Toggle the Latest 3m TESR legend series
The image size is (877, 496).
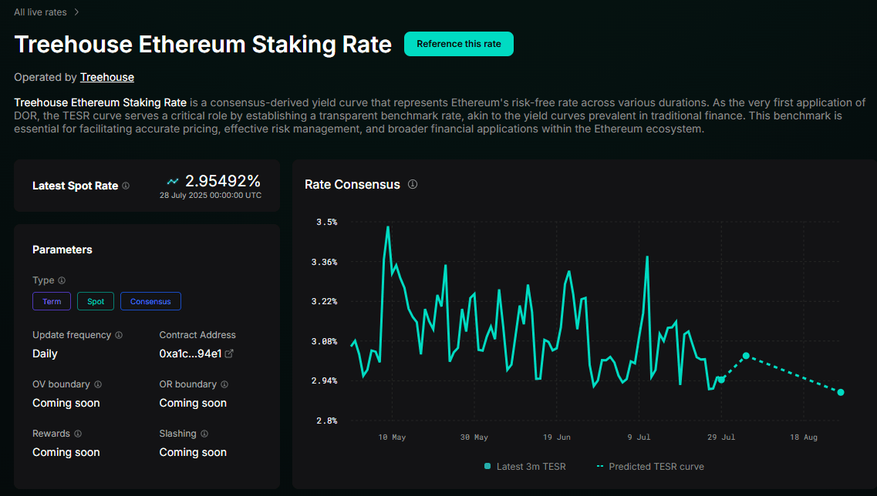(525, 467)
